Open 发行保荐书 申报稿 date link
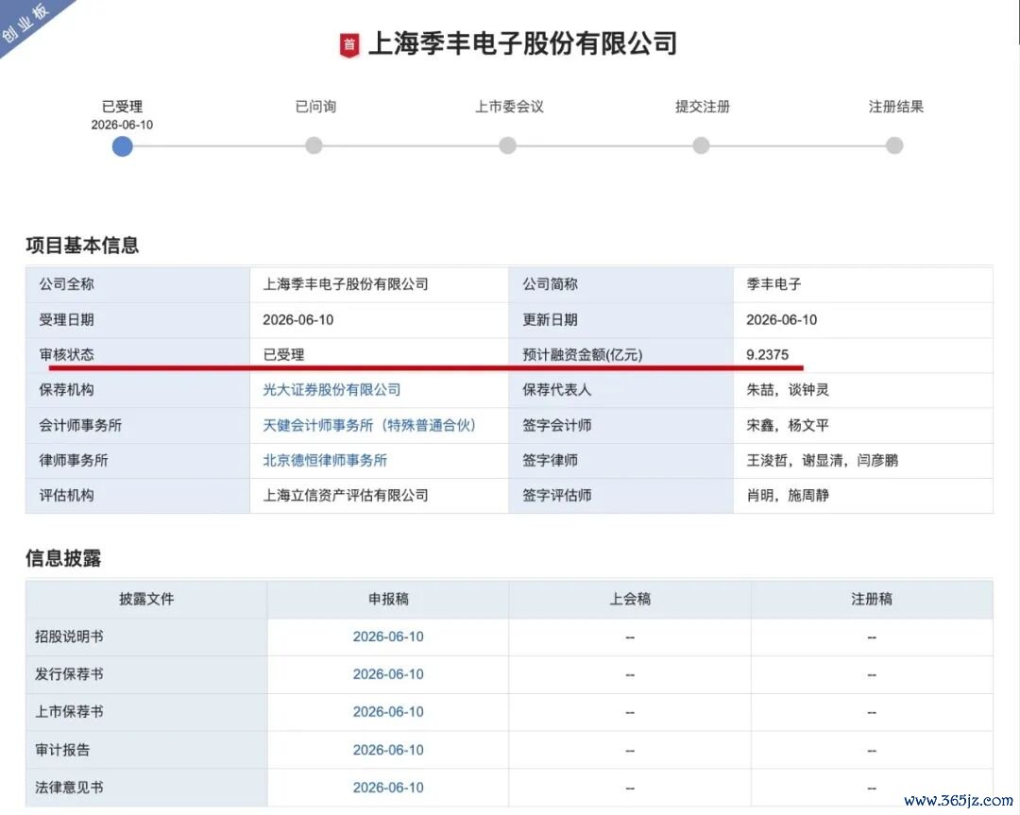 388,674
